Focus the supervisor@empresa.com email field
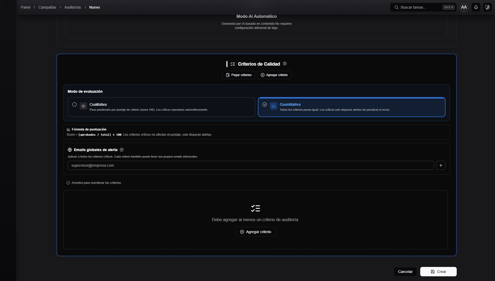495x281 pixels. coord(251,165)
